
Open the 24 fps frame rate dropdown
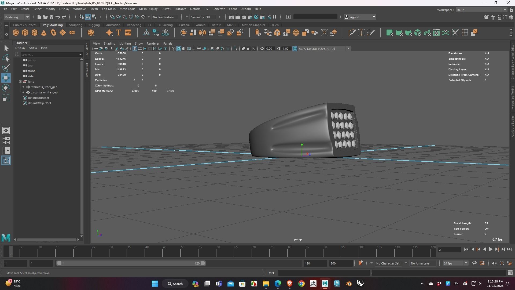(455, 263)
